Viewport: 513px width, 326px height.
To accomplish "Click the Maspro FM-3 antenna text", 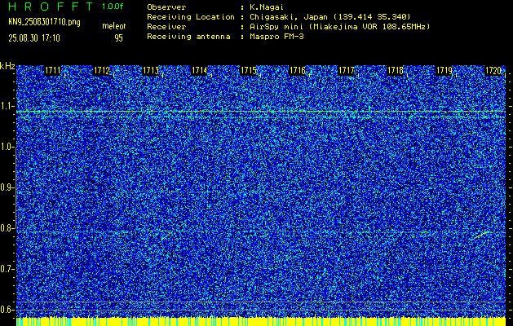I will pyautogui.click(x=276, y=37).
